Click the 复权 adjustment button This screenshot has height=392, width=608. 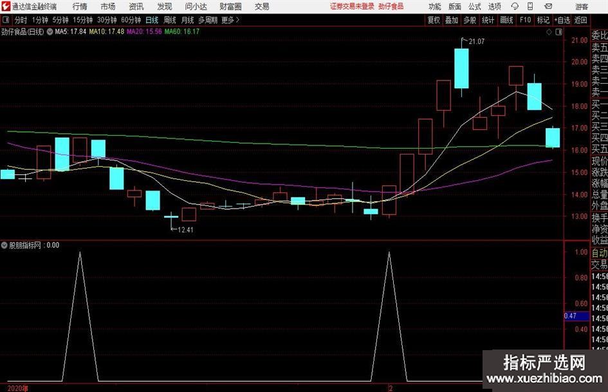(x=434, y=20)
